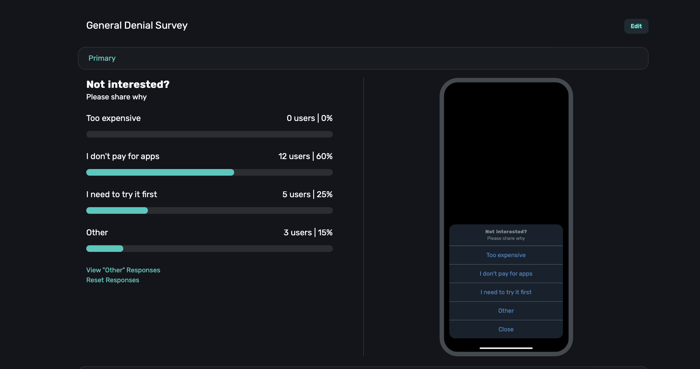
Task: Click the 12 users | 60% statistic
Action: point(305,156)
